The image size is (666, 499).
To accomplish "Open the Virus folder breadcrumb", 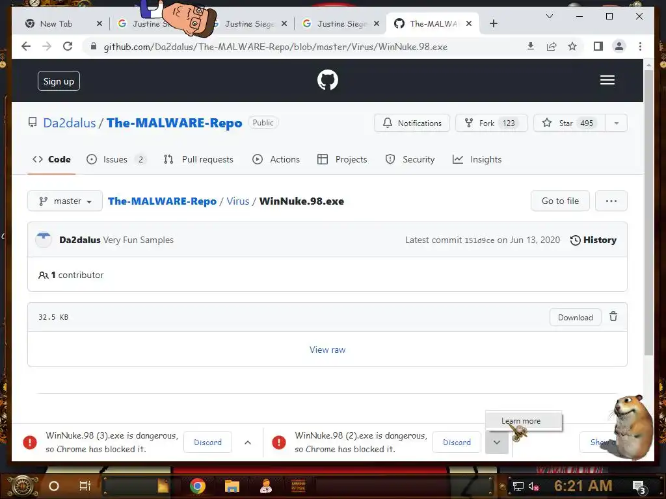I will (x=237, y=201).
